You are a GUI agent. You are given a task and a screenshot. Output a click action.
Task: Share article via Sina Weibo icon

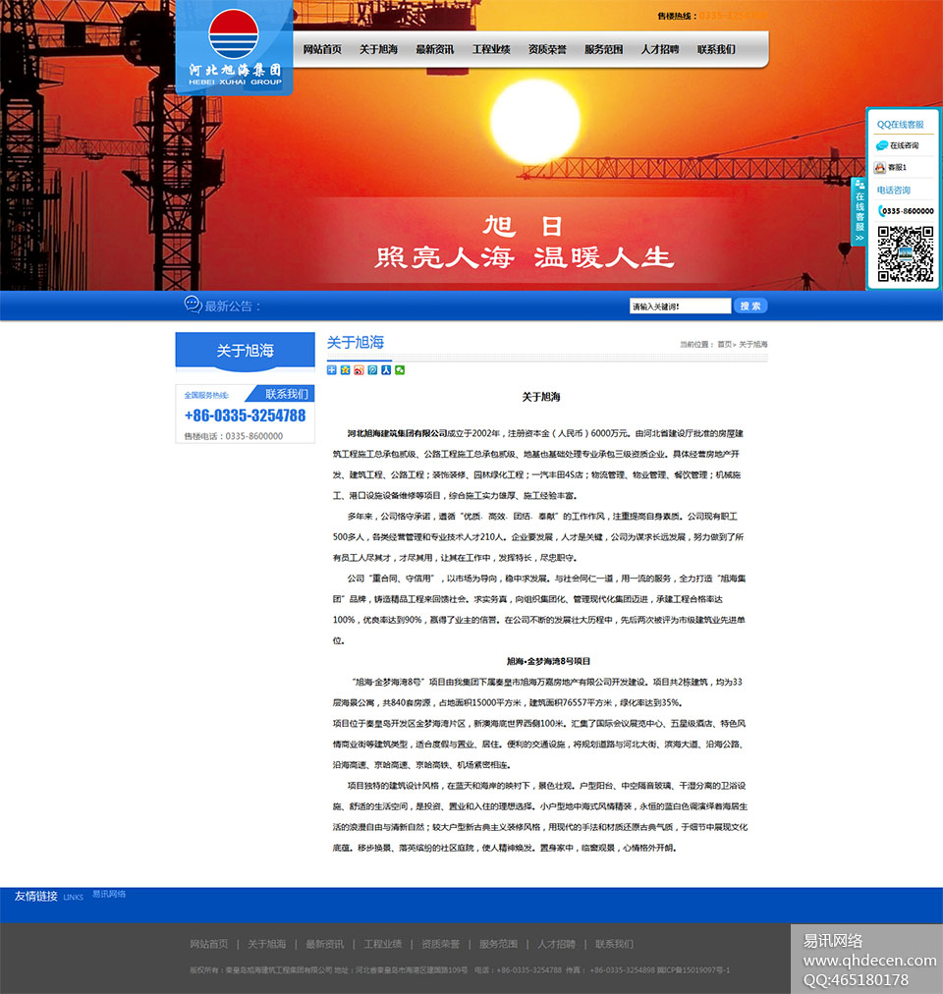357,369
